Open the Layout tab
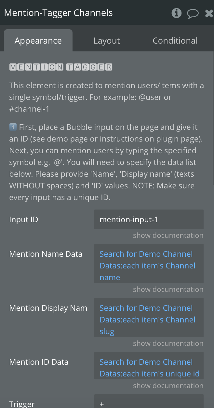Screen dimensions: 214x408 tap(107, 41)
